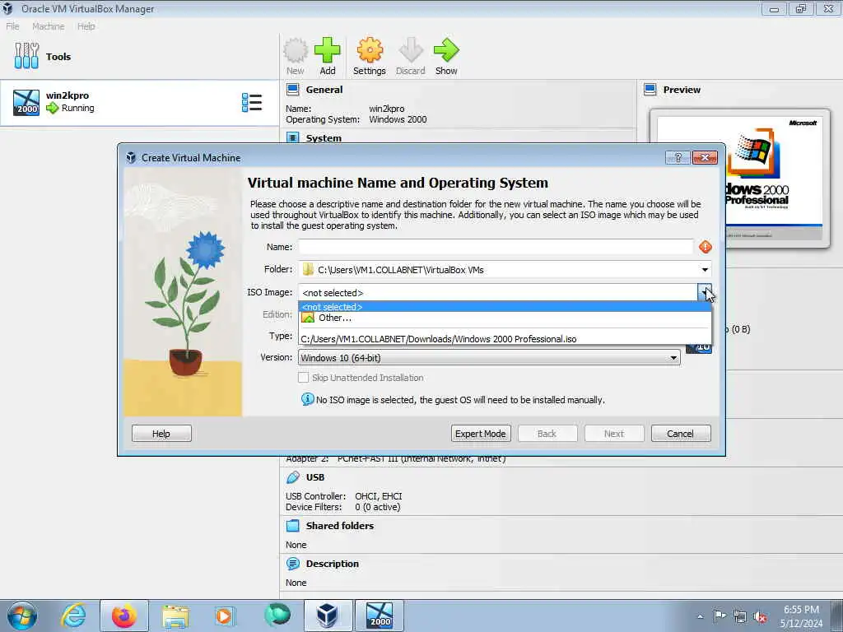
Task: Click the dialog help question mark button
Action: [x=678, y=157]
